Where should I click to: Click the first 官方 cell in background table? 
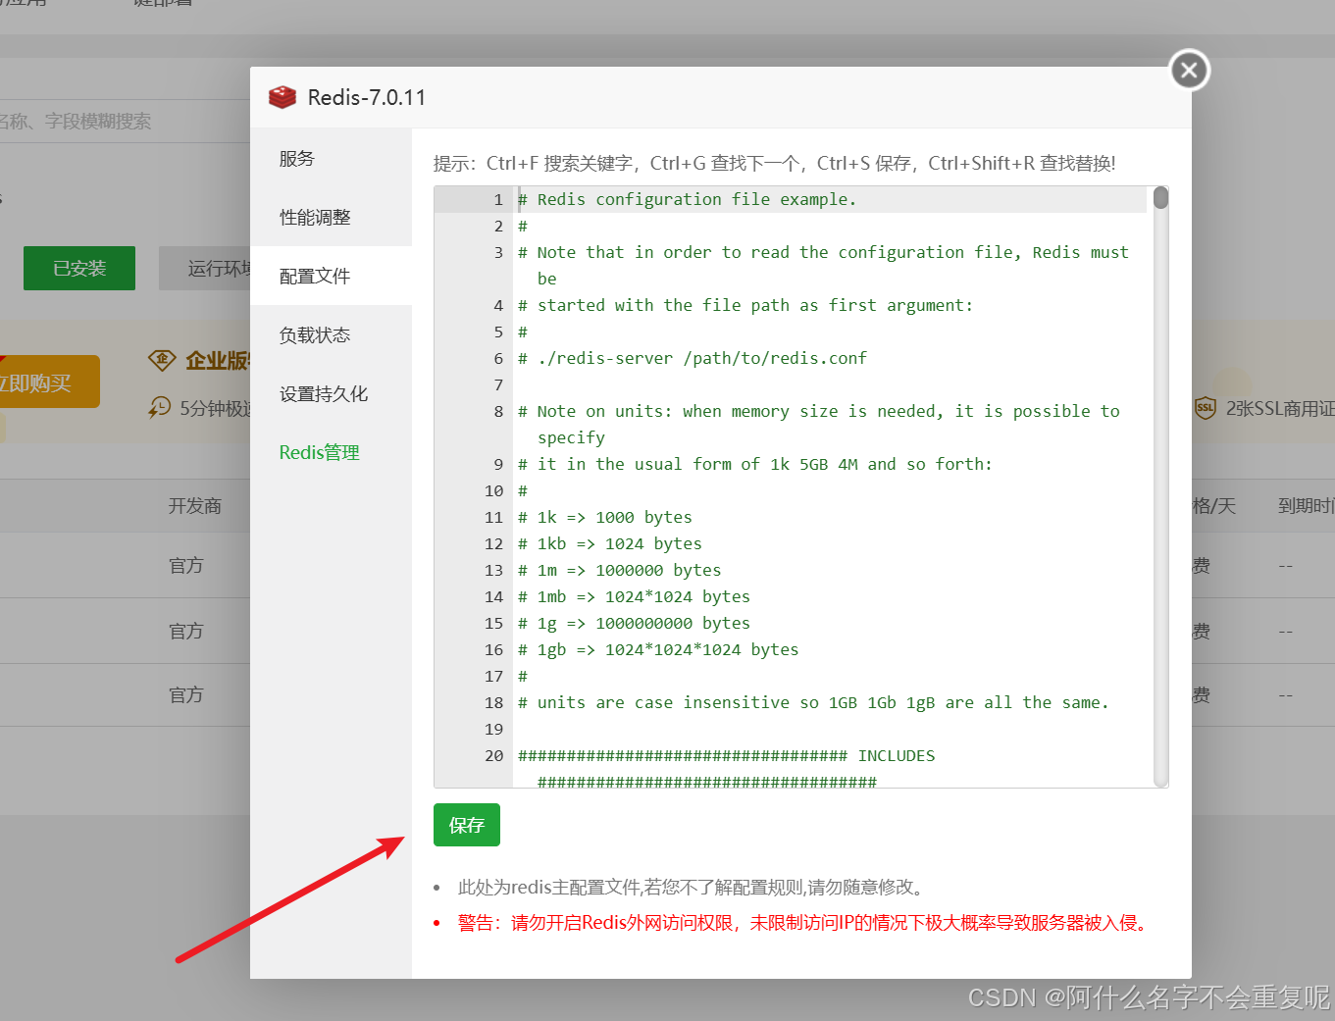pyautogui.click(x=186, y=565)
